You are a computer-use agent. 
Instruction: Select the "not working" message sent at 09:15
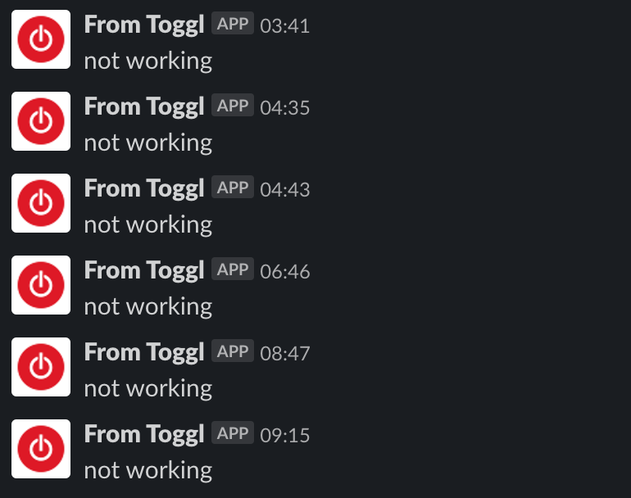(x=148, y=470)
